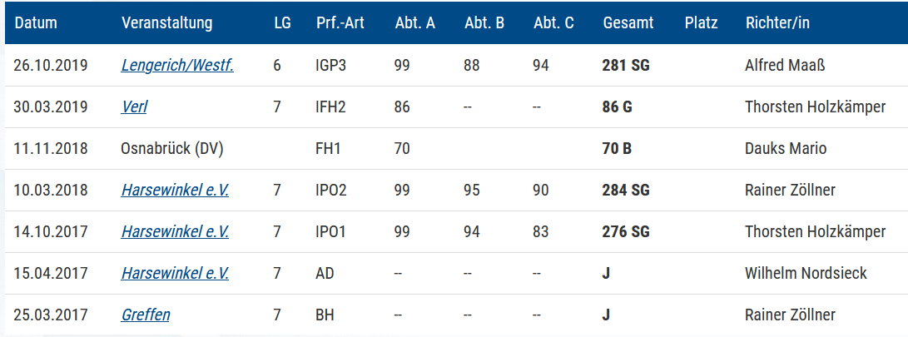The width and height of the screenshot is (908, 337).
Task: Open the Greffen event link
Action: [x=146, y=315]
